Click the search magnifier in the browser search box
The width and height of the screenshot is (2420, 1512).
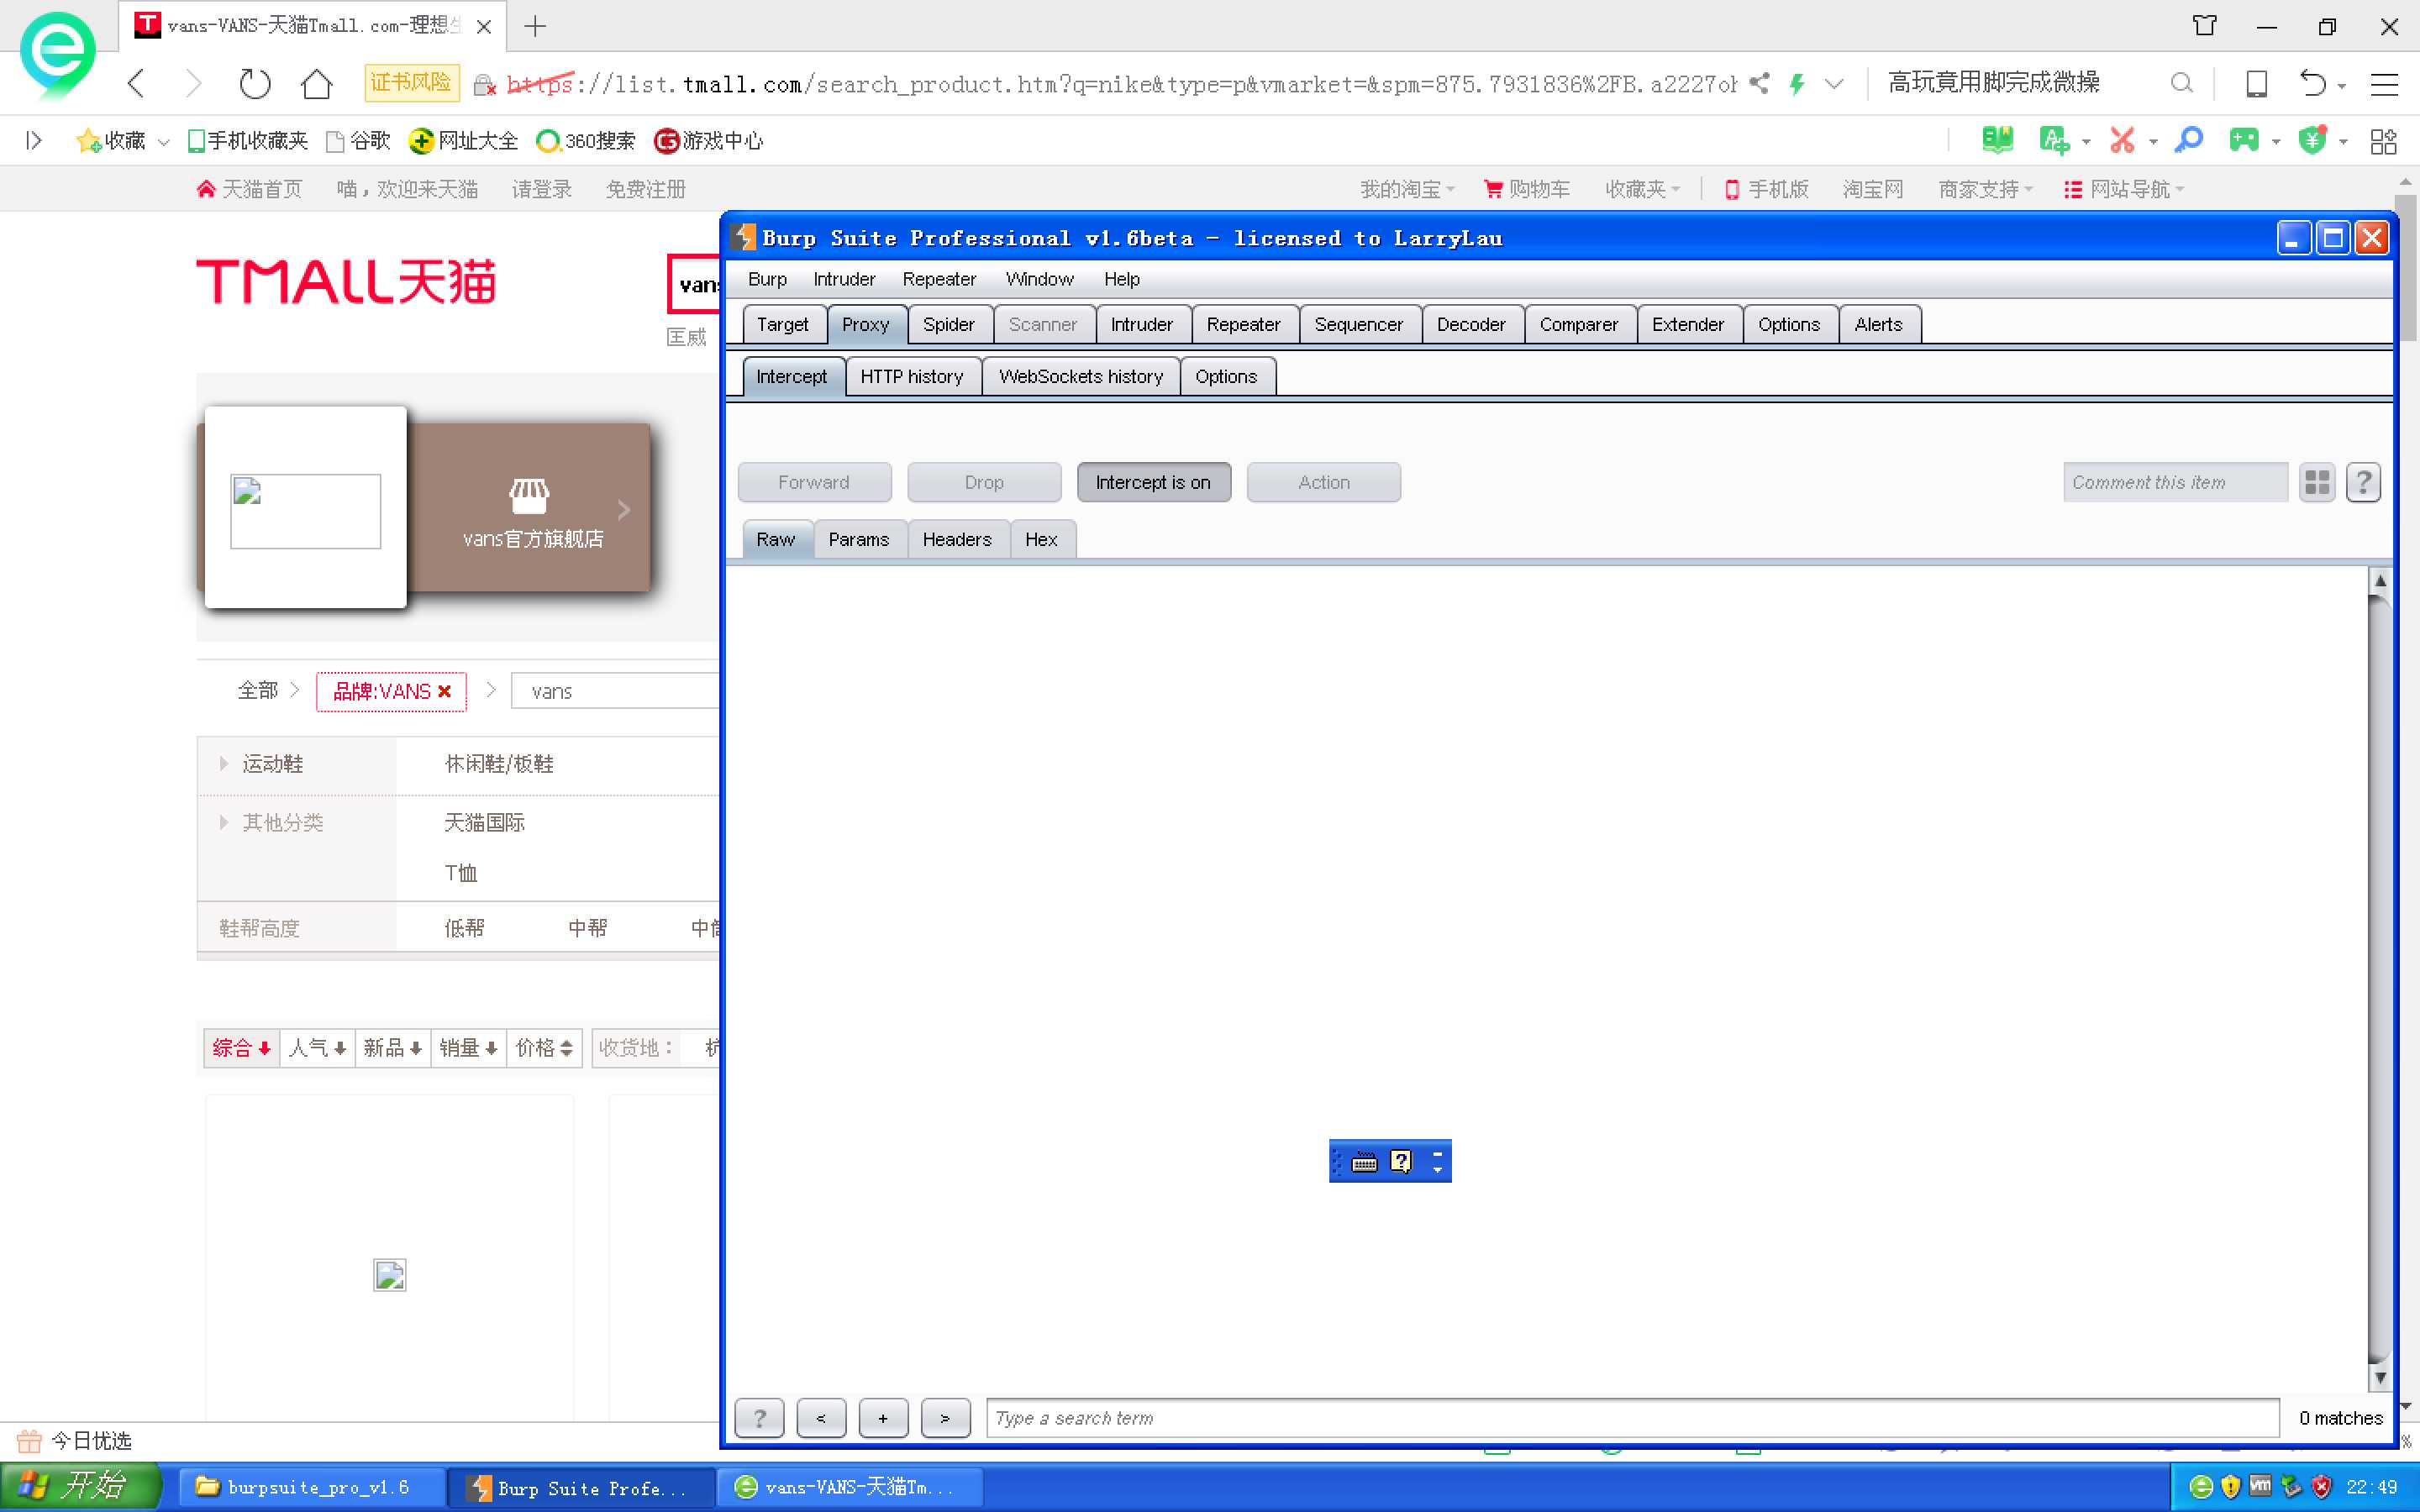tap(2182, 83)
